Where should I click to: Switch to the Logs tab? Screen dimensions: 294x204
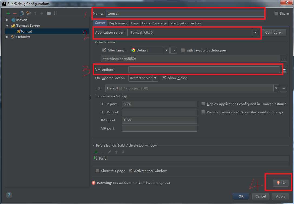click(x=135, y=23)
